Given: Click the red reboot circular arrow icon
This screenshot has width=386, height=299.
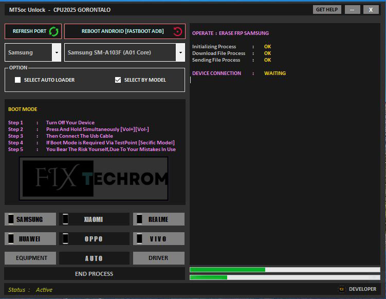Looking at the screenshot, I should tap(177, 31).
